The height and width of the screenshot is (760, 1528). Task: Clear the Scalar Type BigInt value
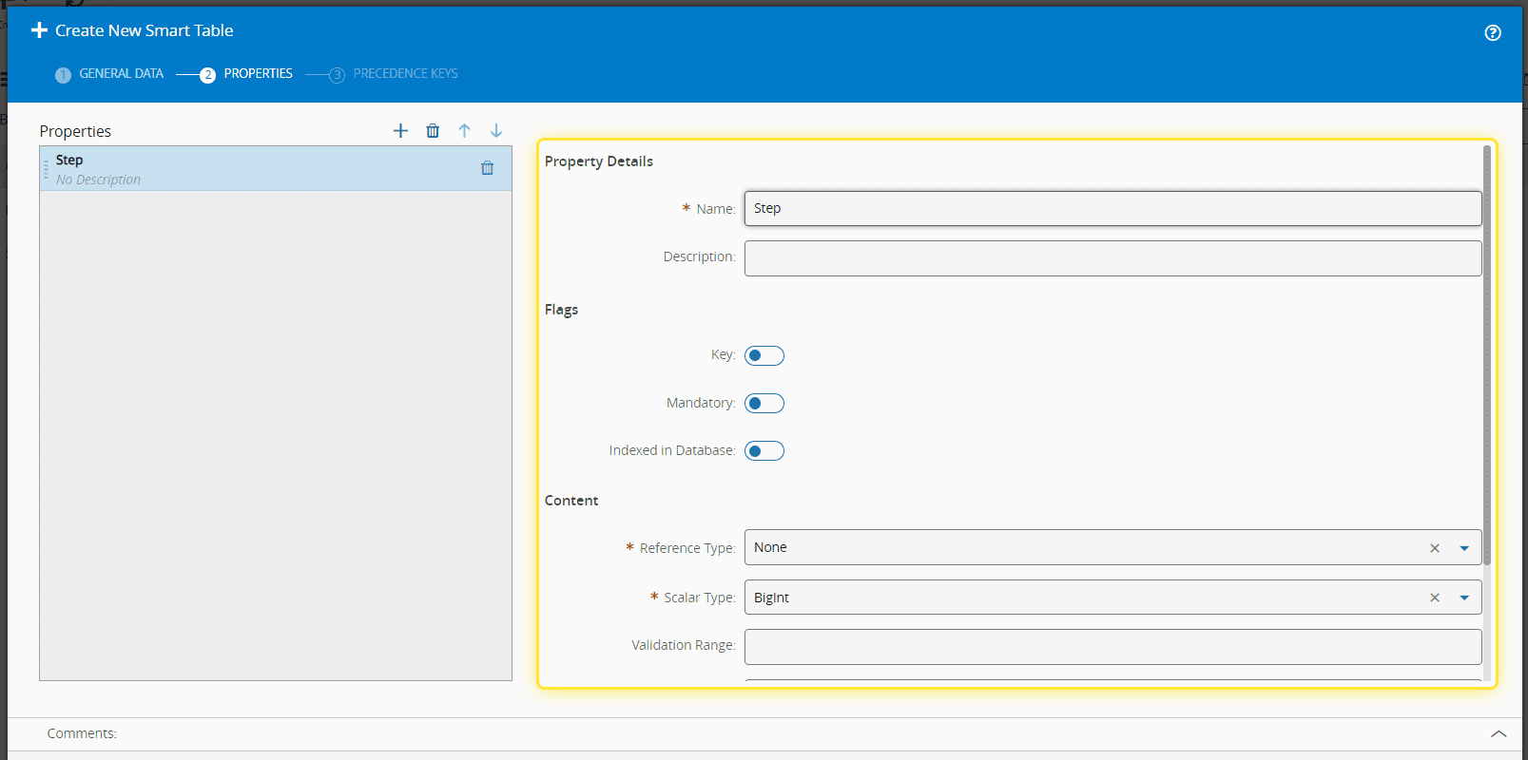coord(1435,598)
